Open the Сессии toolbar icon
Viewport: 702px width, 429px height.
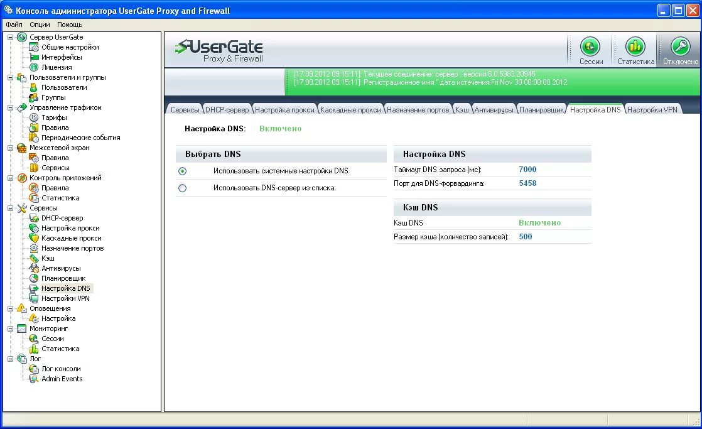(590, 46)
